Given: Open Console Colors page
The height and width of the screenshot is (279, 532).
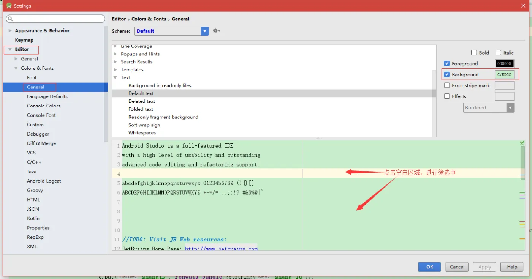Looking at the screenshot, I should [x=44, y=106].
